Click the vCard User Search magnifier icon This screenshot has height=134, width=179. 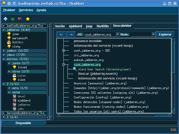coord(75,69)
